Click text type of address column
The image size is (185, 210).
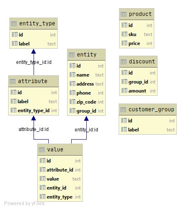click(x=99, y=84)
